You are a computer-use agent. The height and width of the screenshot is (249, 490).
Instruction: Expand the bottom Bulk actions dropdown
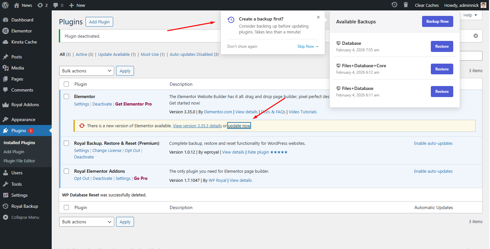[x=86, y=222]
